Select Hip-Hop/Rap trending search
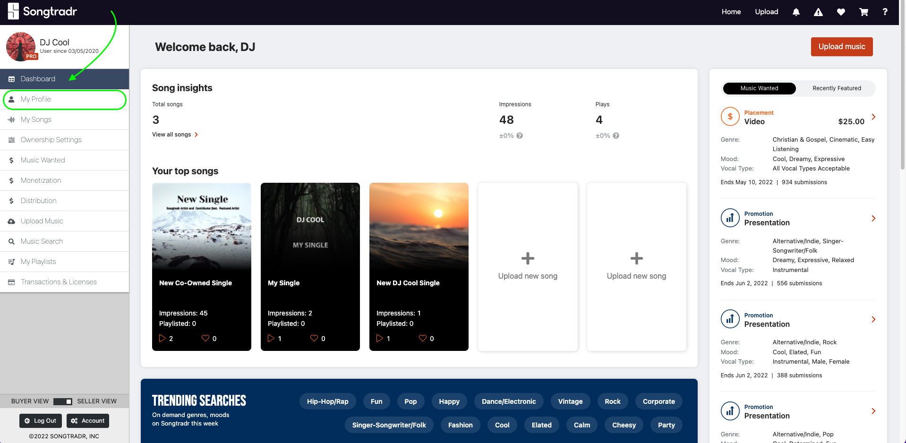 click(x=327, y=401)
